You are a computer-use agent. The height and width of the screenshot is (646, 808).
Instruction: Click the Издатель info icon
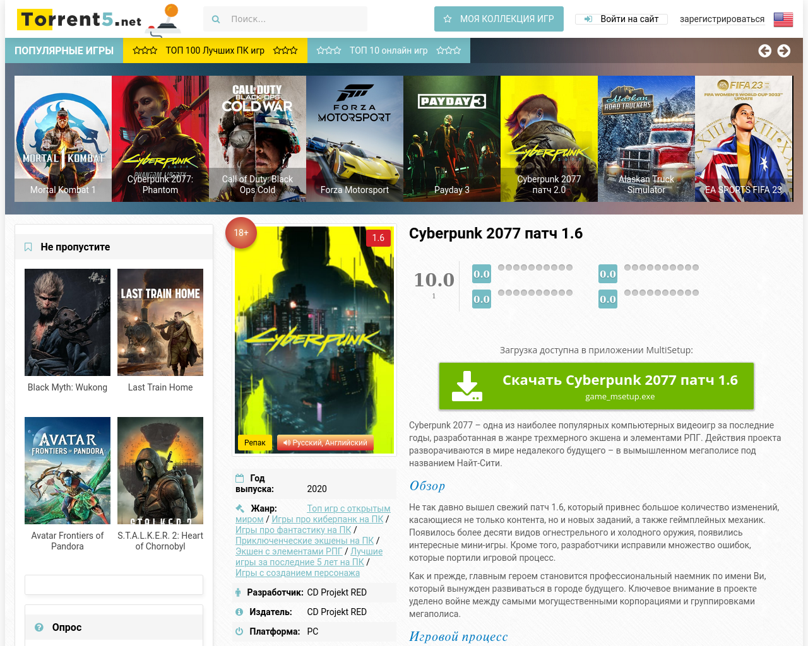[x=239, y=612]
